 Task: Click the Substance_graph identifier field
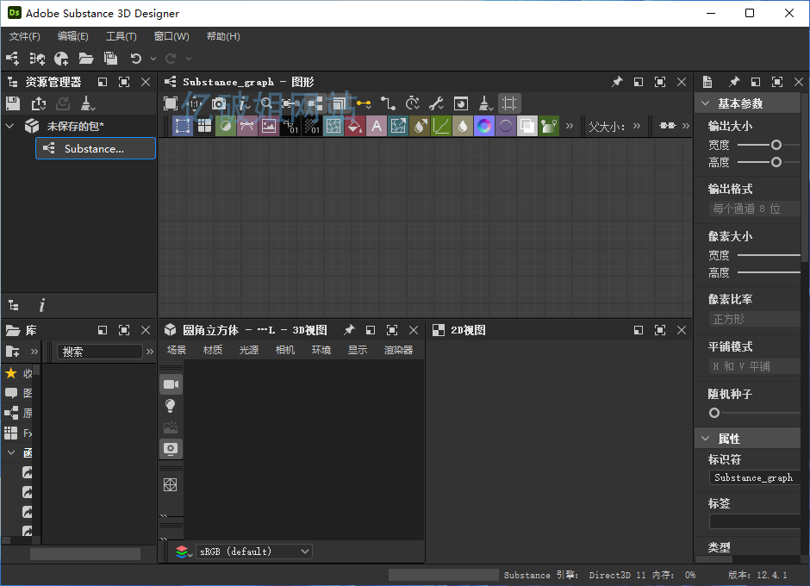pyautogui.click(x=755, y=477)
